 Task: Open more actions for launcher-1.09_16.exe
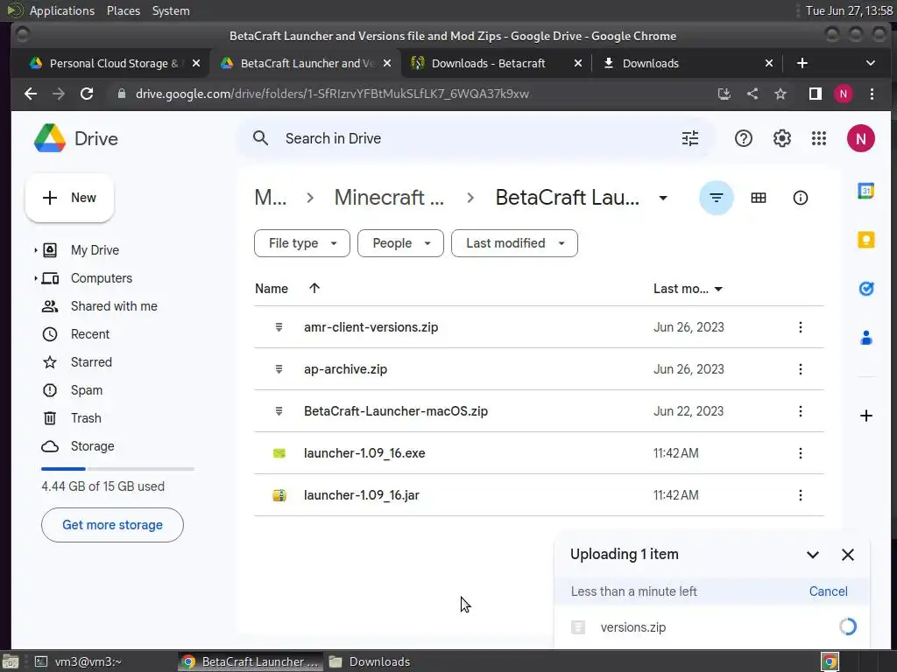coord(800,453)
